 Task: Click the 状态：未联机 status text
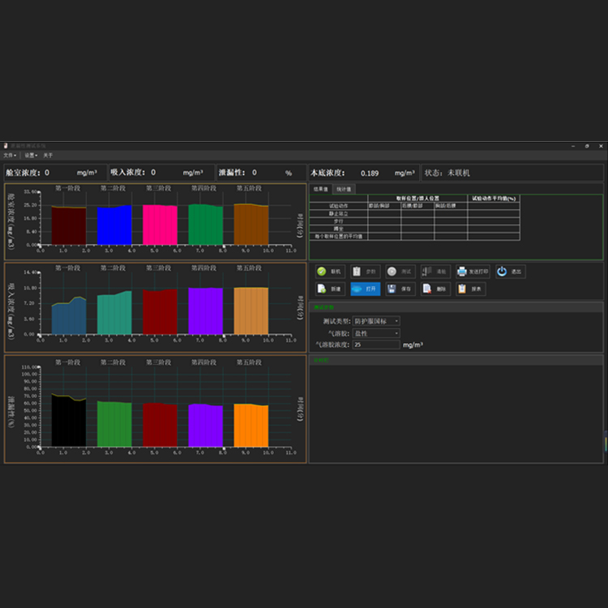(447, 173)
